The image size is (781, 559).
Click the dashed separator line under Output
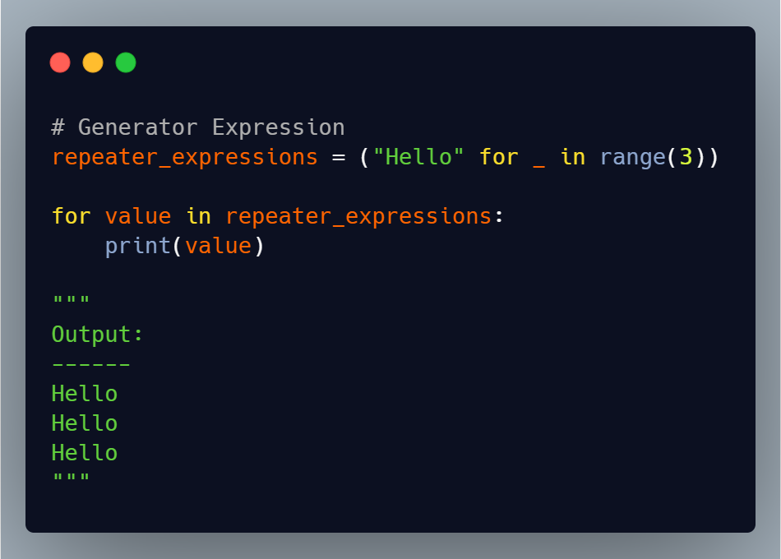[x=90, y=364]
